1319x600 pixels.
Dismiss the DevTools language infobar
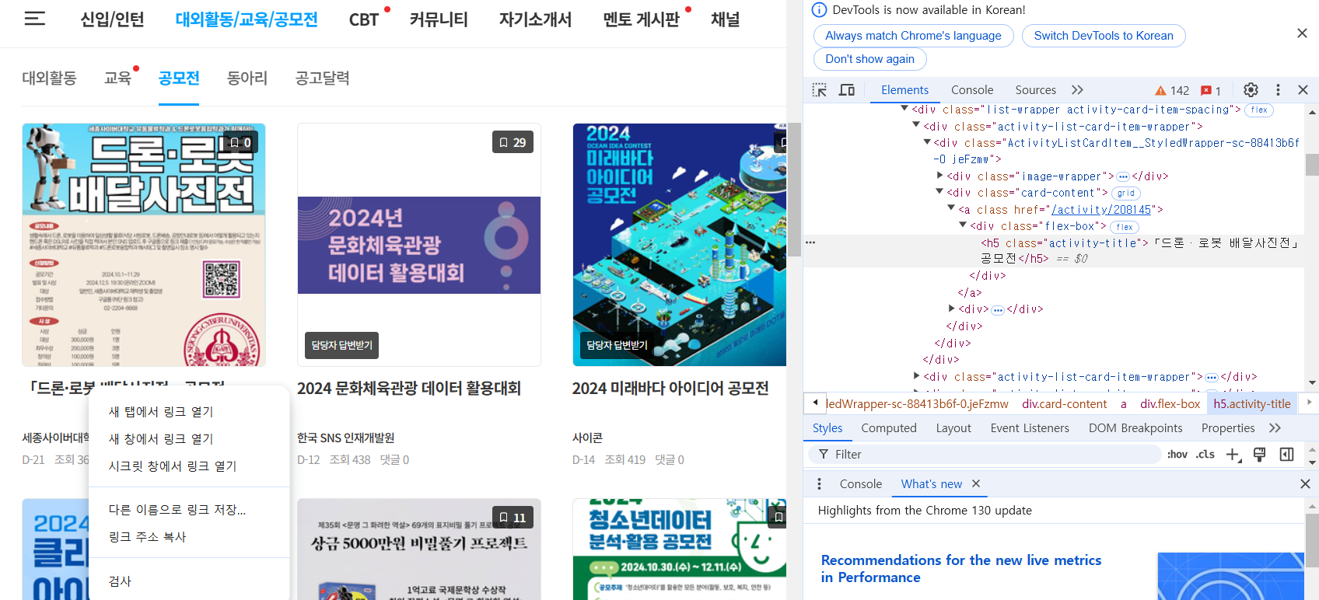[1302, 33]
